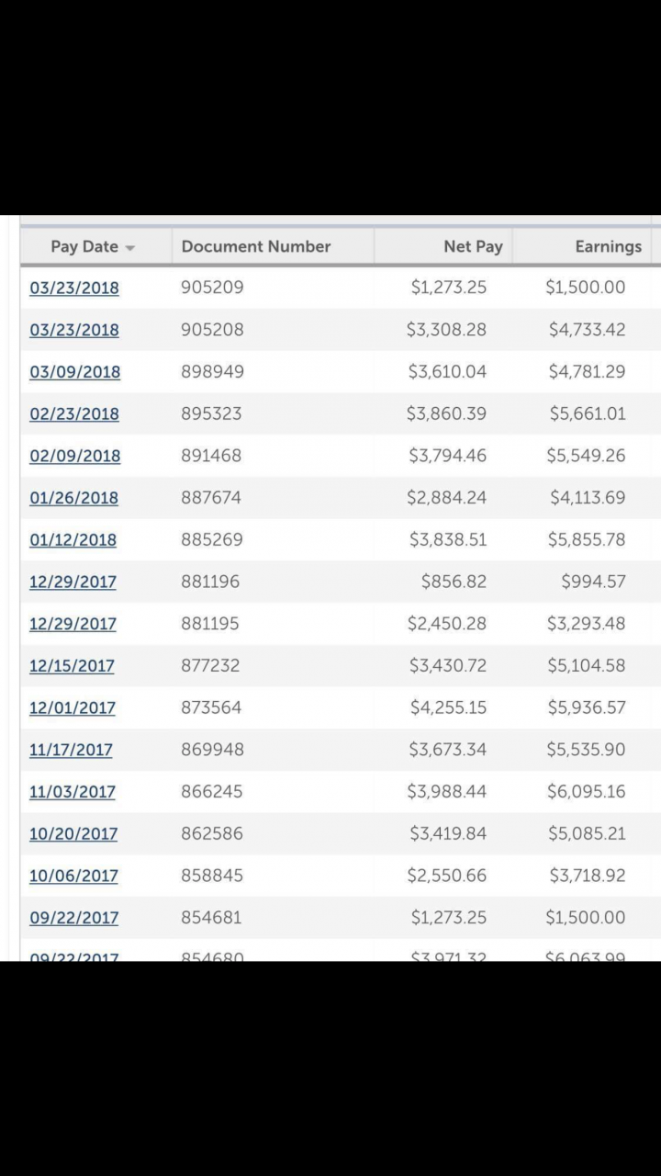The height and width of the screenshot is (1176, 661).
Task: Click the Pay Date sort arrow
Action: click(130, 248)
